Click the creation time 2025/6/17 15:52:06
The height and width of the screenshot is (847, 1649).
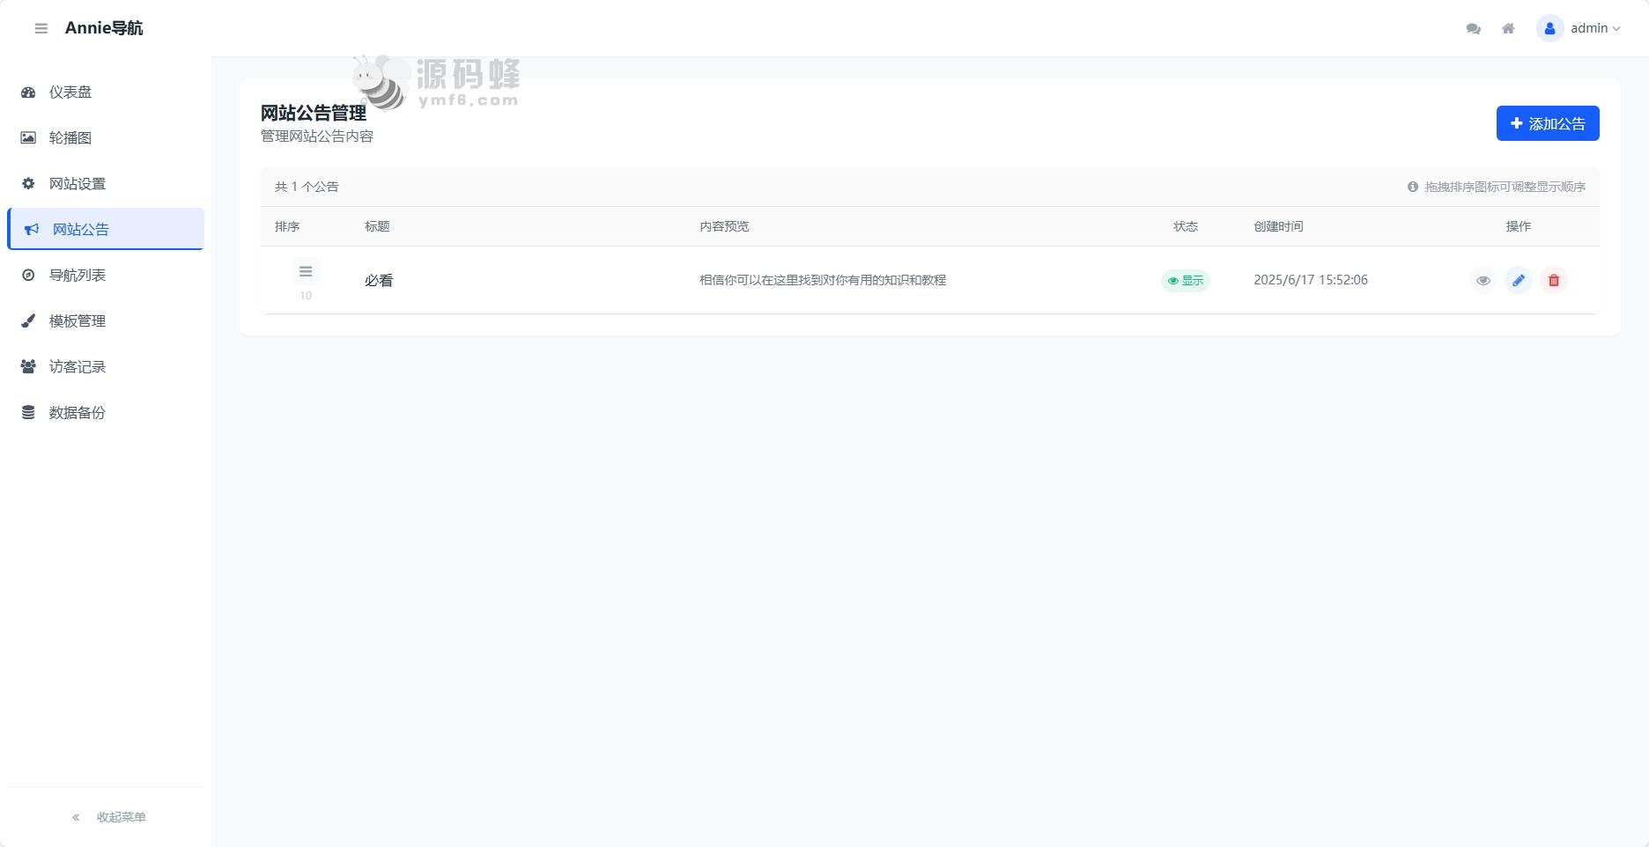[x=1311, y=280]
